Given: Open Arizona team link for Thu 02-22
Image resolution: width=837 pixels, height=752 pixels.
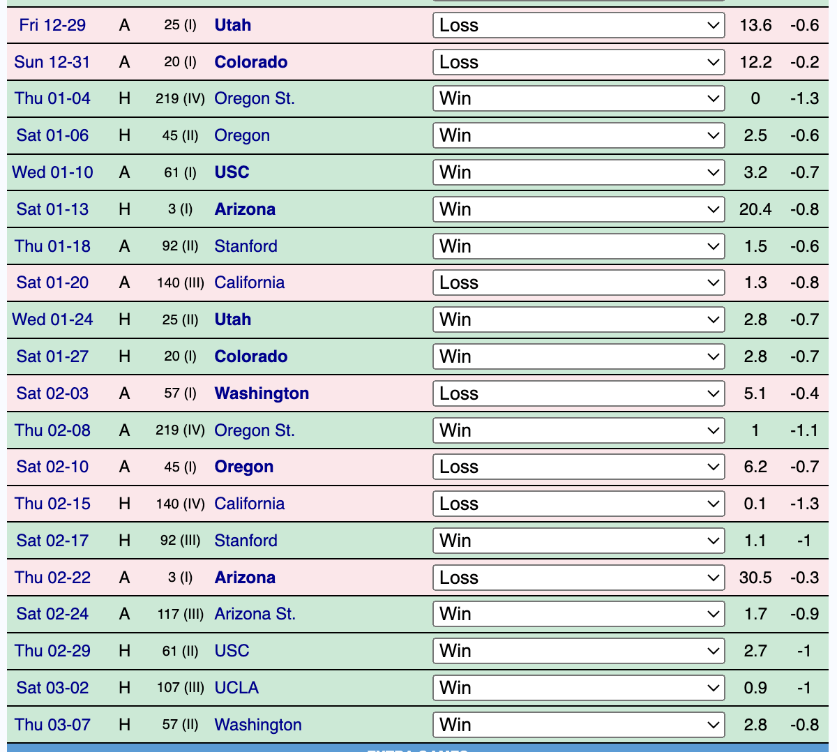Looking at the screenshot, I should pyautogui.click(x=245, y=578).
